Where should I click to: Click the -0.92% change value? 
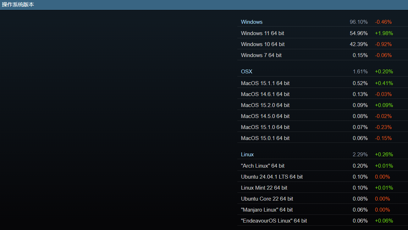383,44
